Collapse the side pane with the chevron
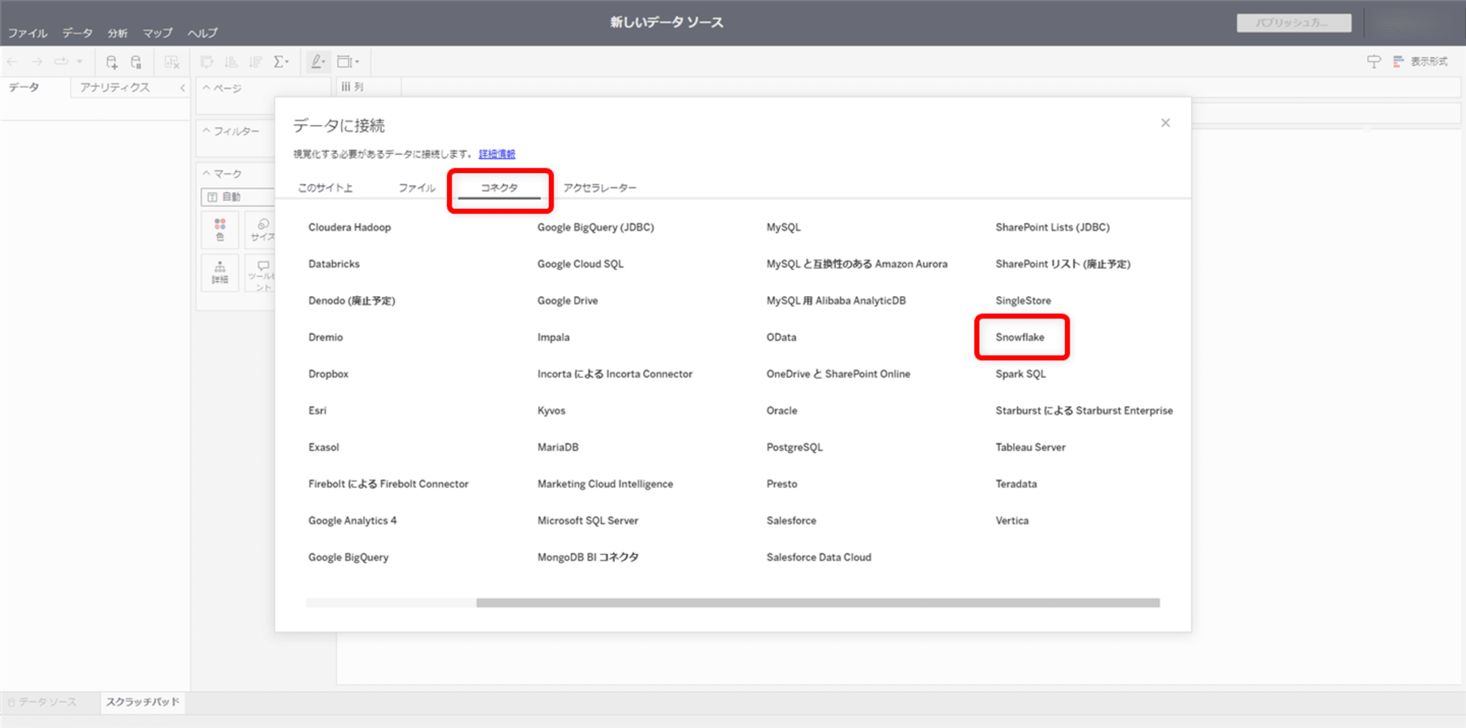 tap(183, 88)
